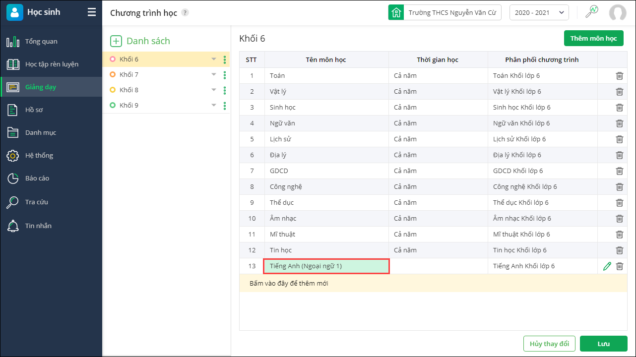636x357 pixels.
Task: Delete the Toán subject row
Action: pyautogui.click(x=620, y=76)
